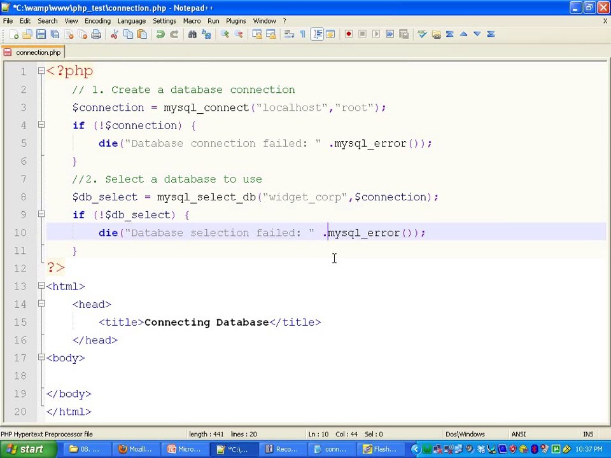The height and width of the screenshot is (458, 611).
Task: Collapse the PHP block on line 1
Action: tap(41, 71)
